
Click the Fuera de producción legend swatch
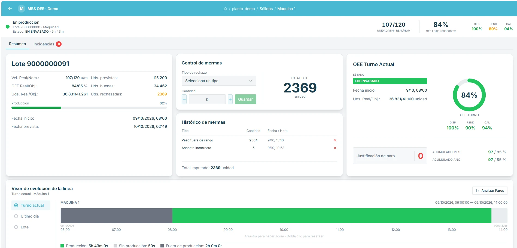[162, 246]
